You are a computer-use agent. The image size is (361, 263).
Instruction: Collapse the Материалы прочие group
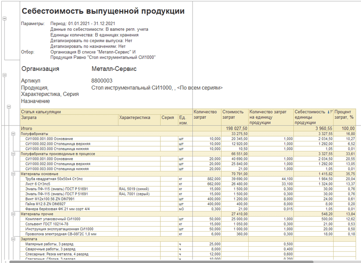click(x=13, y=213)
